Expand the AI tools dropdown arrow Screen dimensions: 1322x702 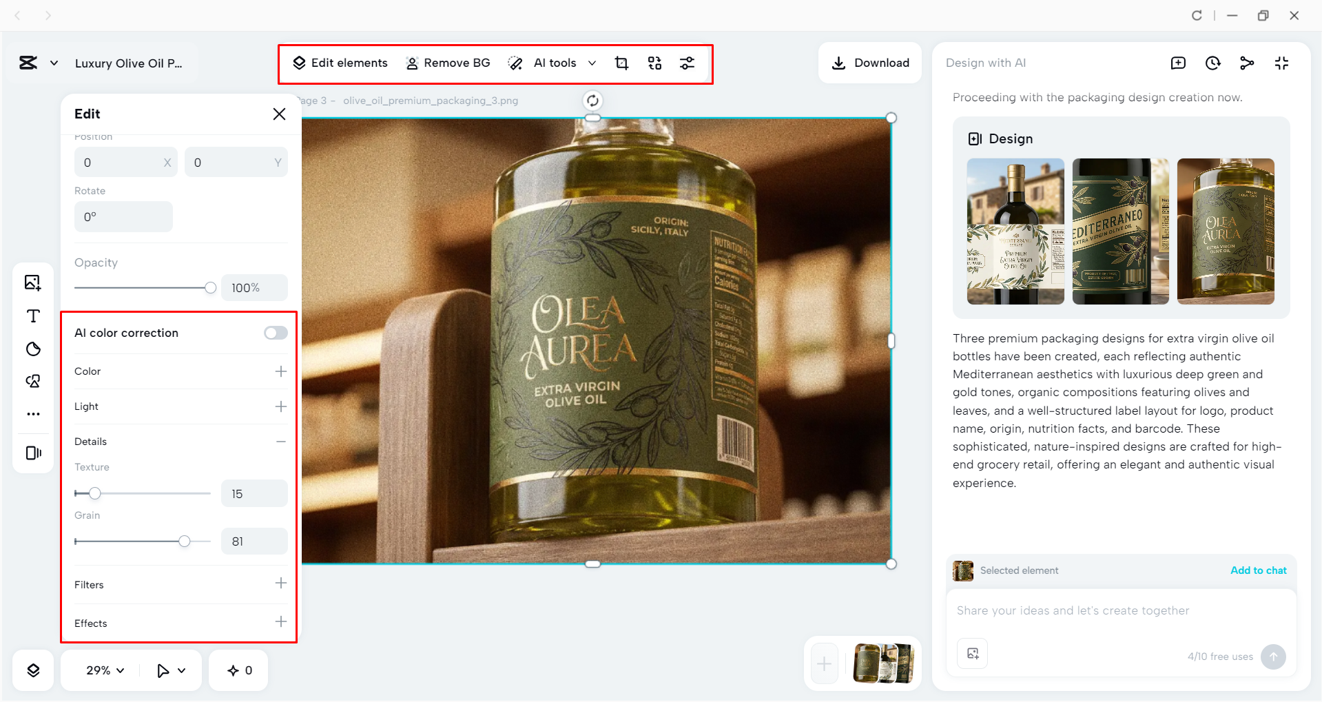click(x=592, y=63)
